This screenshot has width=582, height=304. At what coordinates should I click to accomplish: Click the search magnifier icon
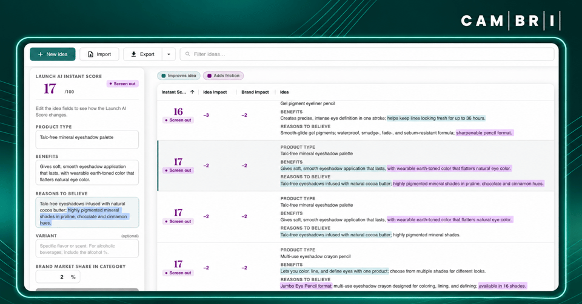point(188,54)
